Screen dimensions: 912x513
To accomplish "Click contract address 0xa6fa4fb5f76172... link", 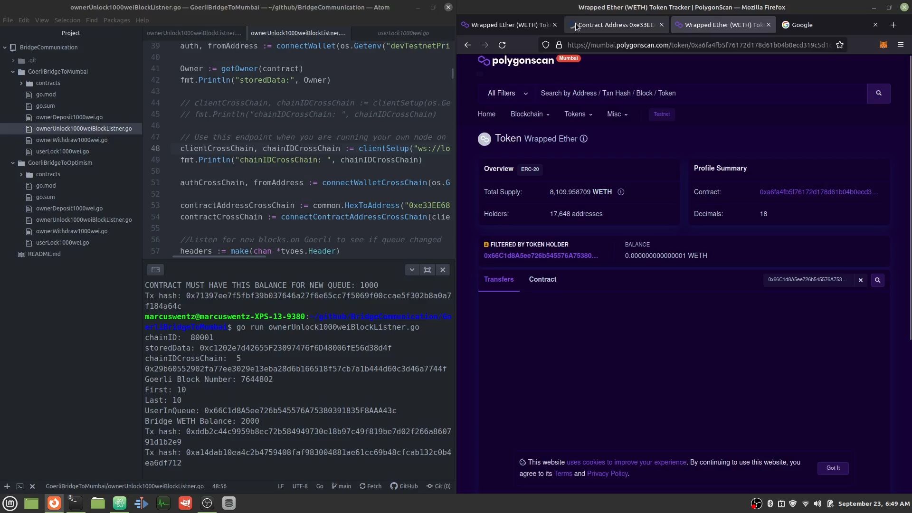I will pyautogui.click(x=818, y=192).
